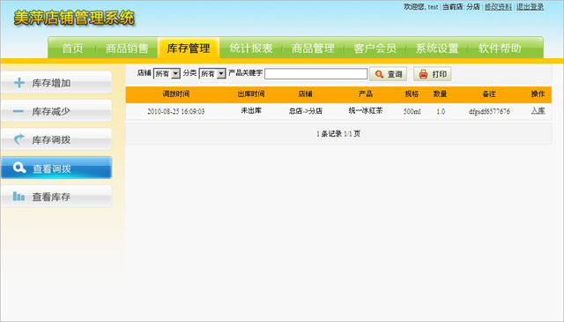This screenshot has width=564, height=322.
Task: Click the curved arrow icon beside 库存调拨
Action: click(19, 139)
